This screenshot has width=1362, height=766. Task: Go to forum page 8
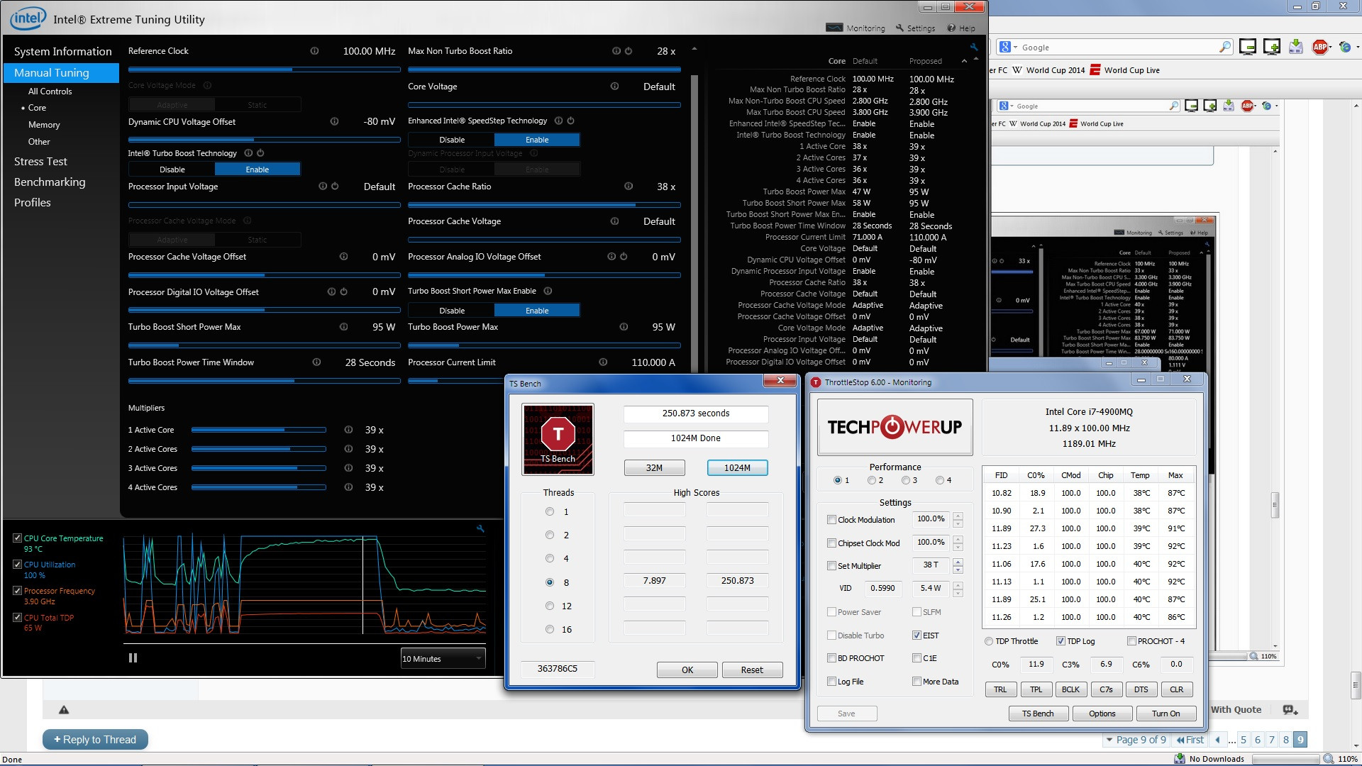point(1286,740)
